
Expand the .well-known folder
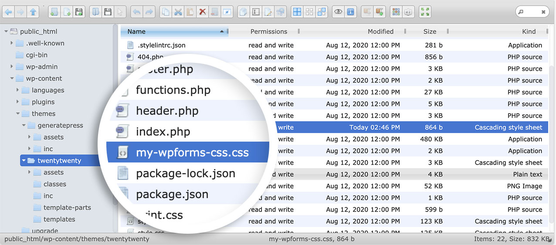pos(12,43)
